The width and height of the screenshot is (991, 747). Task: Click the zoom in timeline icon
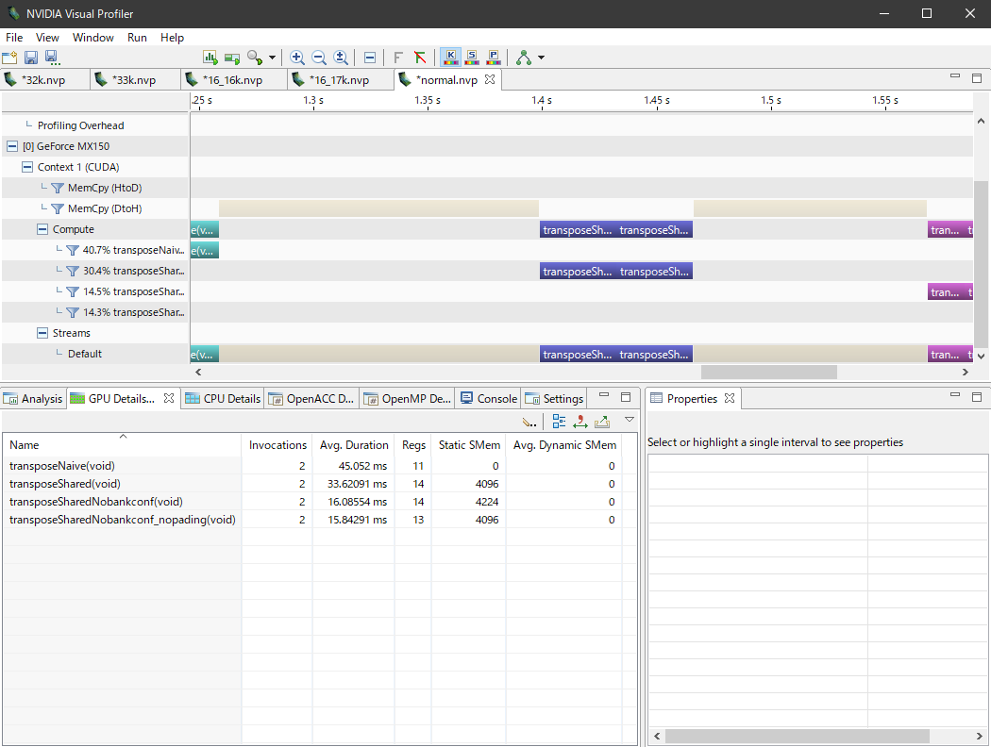tap(297, 58)
